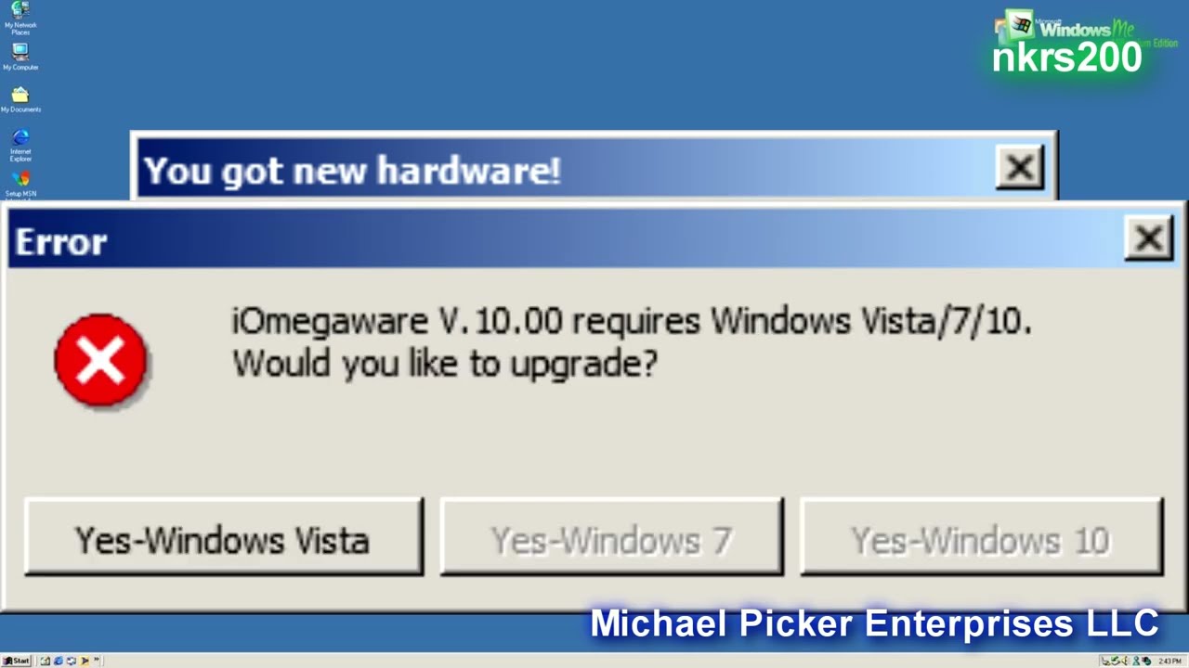Select the Setup MSN desktop icon

[20, 185]
